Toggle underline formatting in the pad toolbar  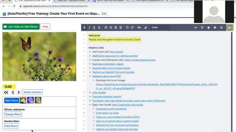(x=94, y=27)
